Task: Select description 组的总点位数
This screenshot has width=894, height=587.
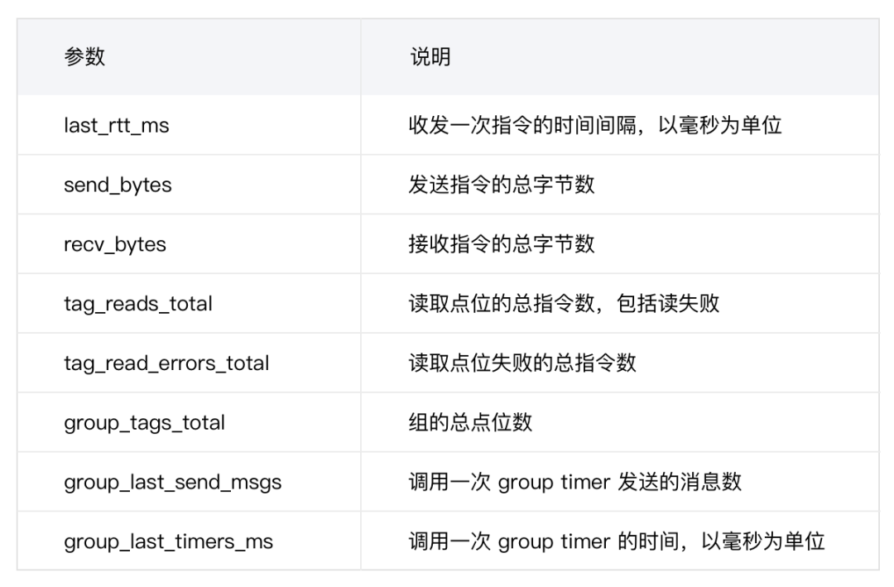Action: click(x=470, y=422)
